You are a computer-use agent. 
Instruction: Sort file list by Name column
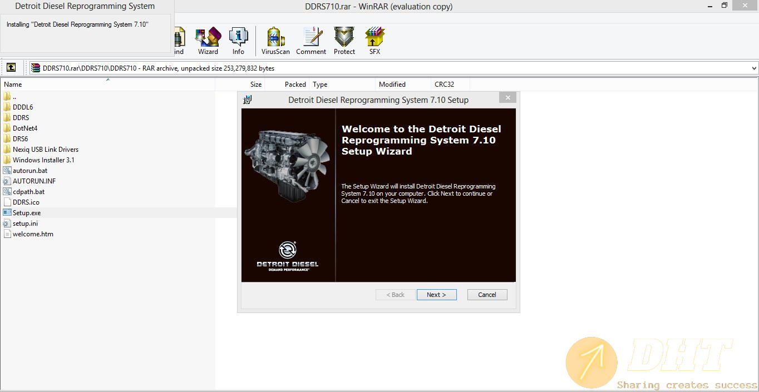(x=108, y=85)
